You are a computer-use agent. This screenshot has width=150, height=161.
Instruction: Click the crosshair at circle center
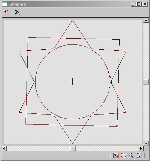(x=72, y=82)
